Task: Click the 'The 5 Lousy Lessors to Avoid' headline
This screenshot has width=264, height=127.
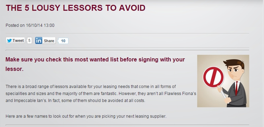Action: coord(76,8)
